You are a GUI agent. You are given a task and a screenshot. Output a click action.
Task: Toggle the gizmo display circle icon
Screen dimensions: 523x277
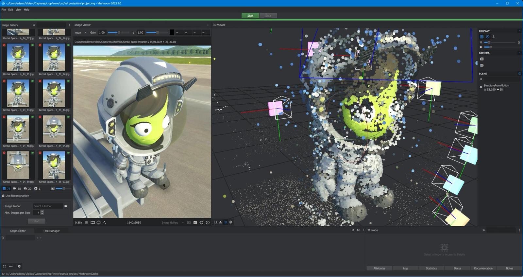(487, 37)
